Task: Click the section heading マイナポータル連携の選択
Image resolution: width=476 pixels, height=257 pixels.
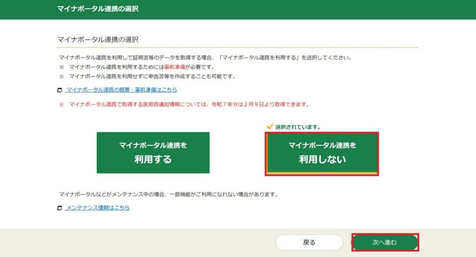Action: tap(98, 40)
